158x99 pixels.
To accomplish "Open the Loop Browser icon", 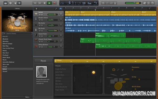I will pyautogui.click(x=149, y=3).
